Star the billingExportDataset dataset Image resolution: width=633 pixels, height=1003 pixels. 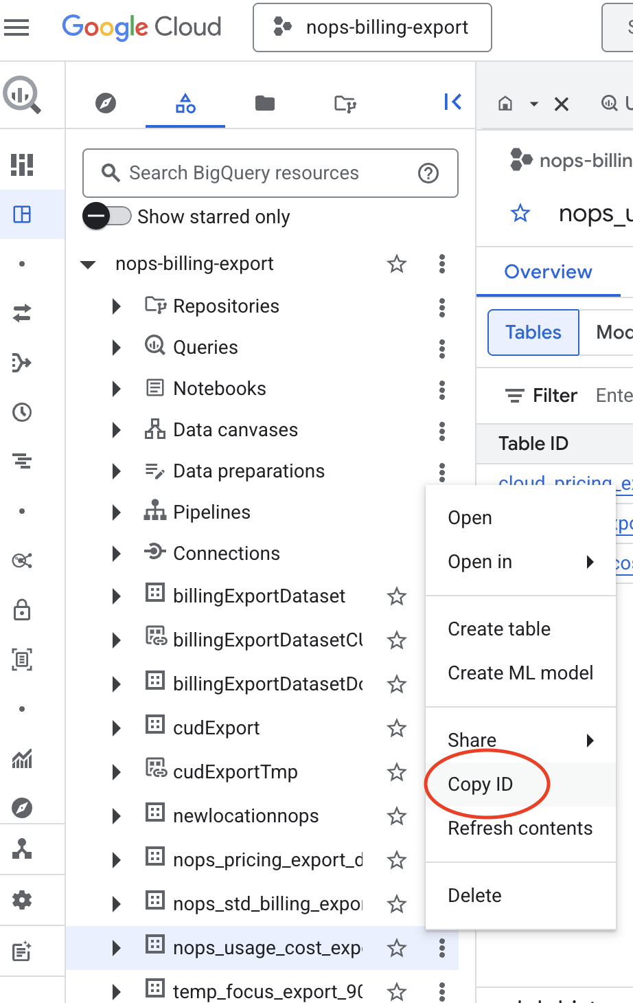pyautogui.click(x=396, y=597)
